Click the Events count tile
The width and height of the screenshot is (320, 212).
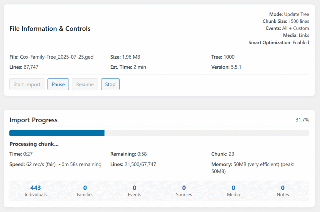click(134, 190)
